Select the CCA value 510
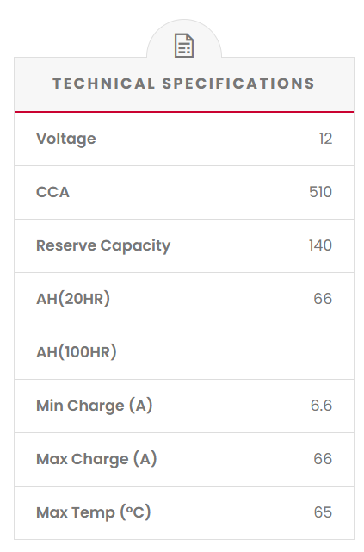Image resolution: width=364 pixels, height=552 pixels. pos(320,192)
